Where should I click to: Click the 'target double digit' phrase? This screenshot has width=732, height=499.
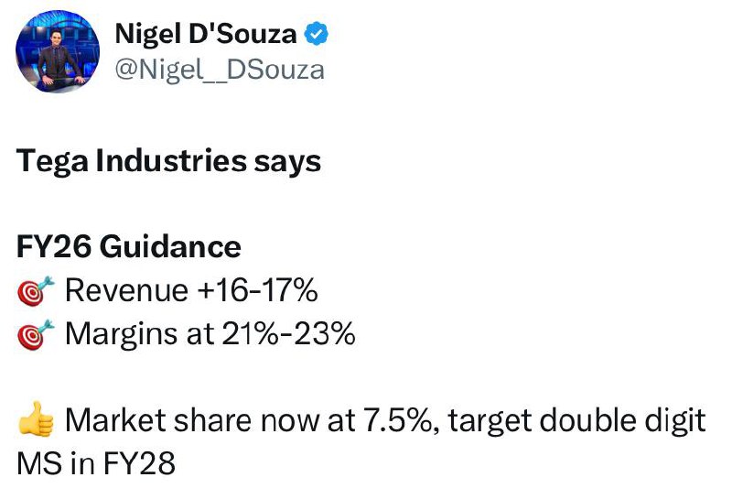pyautogui.click(x=577, y=421)
